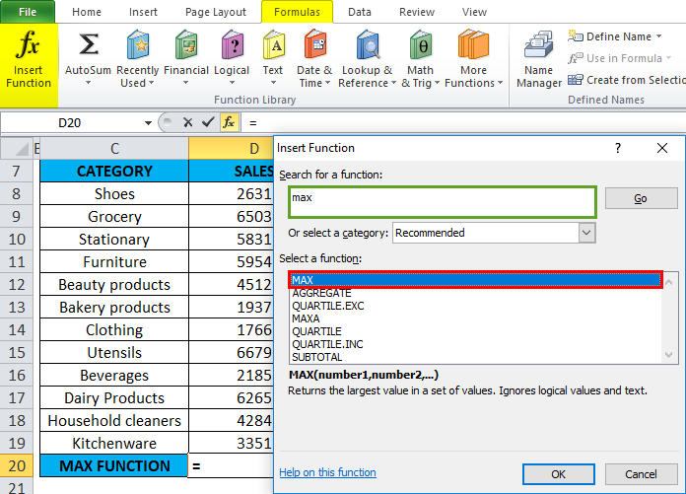Select AGGREGATE in the function list
This screenshot has height=494, width=686.
pos(321,293)
